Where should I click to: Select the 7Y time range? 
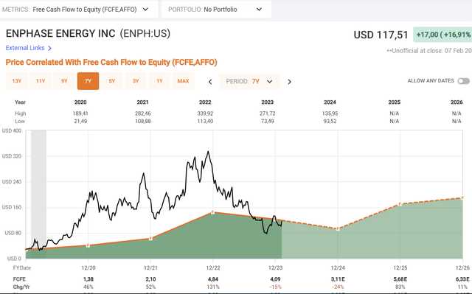pos(88,81)
